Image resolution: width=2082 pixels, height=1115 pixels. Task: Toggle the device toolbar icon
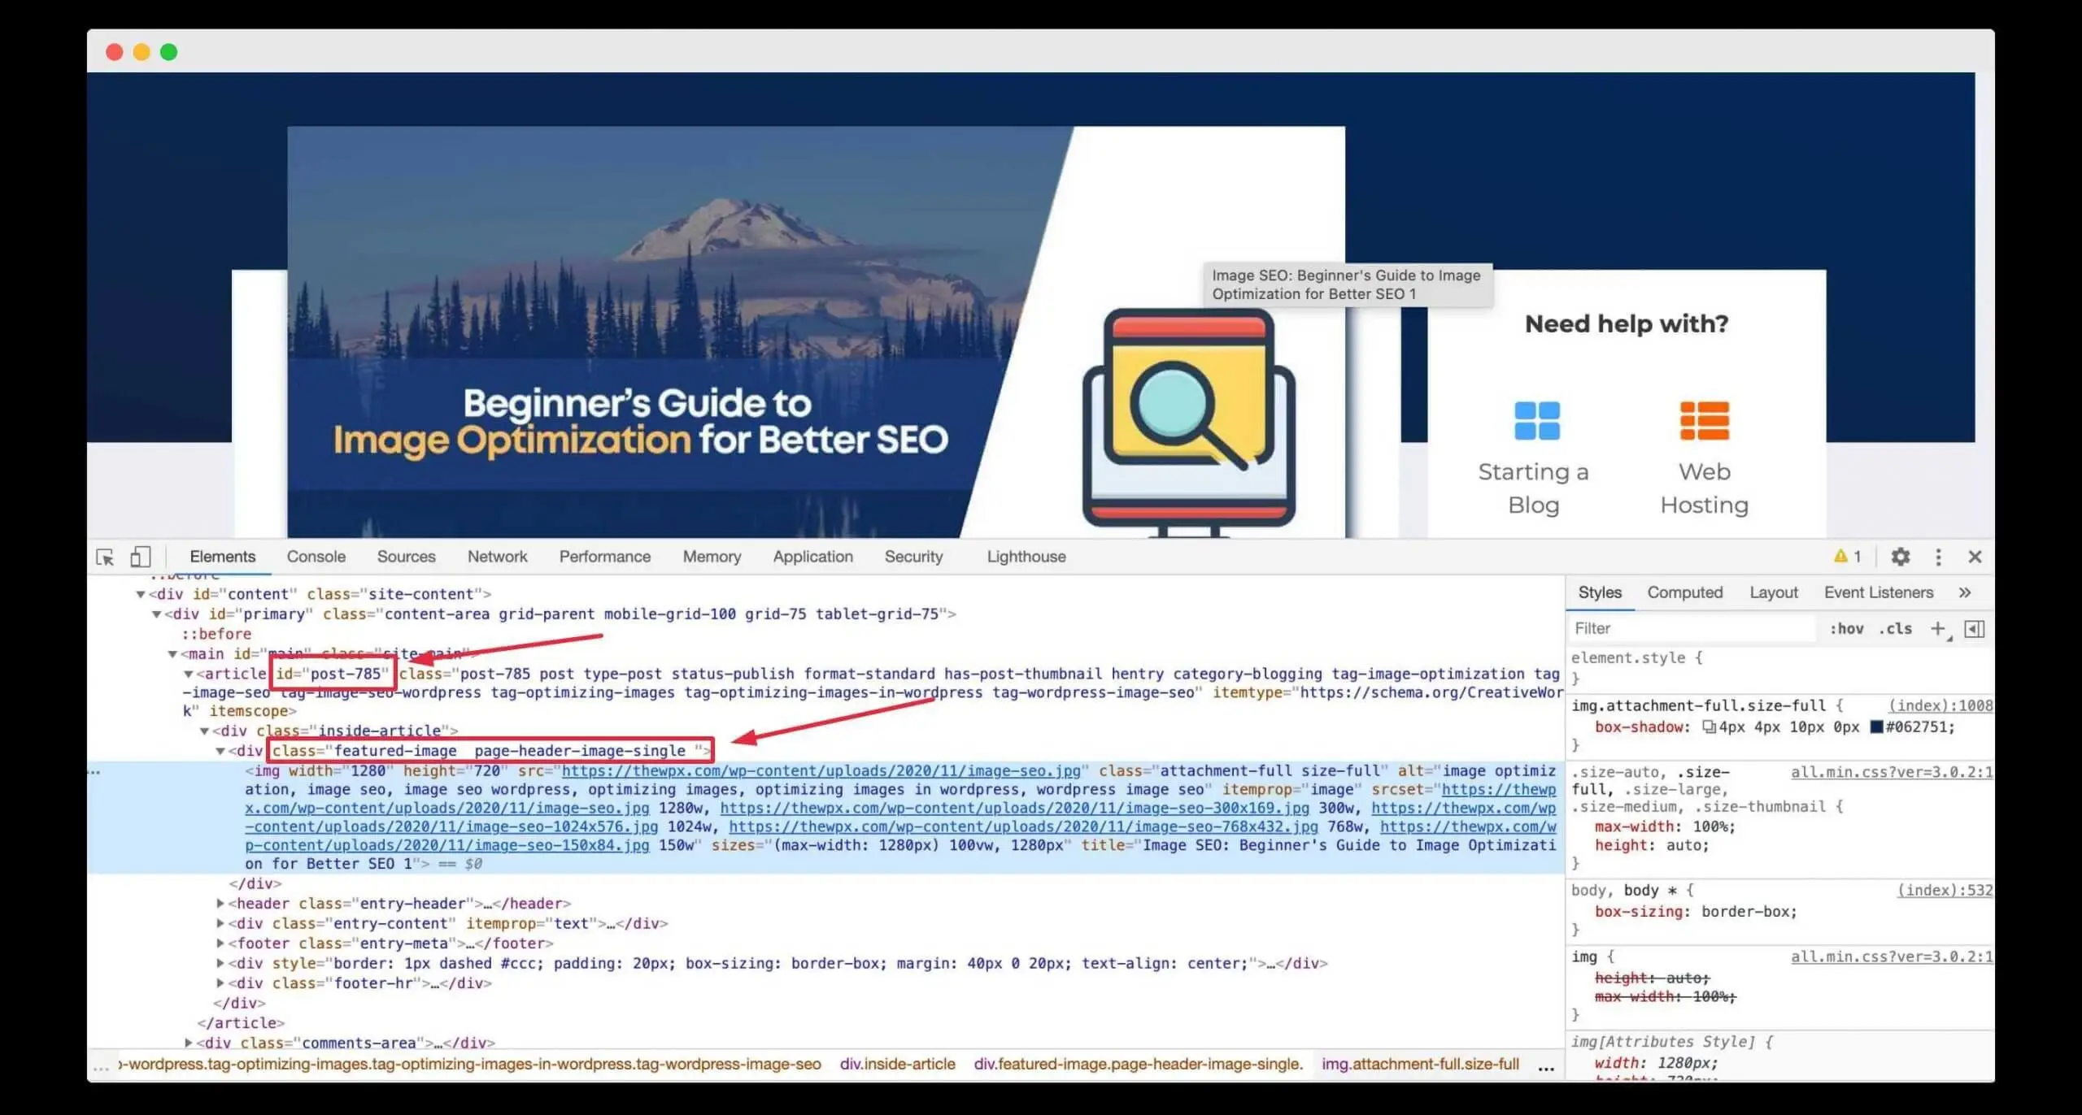coord(141,557)
